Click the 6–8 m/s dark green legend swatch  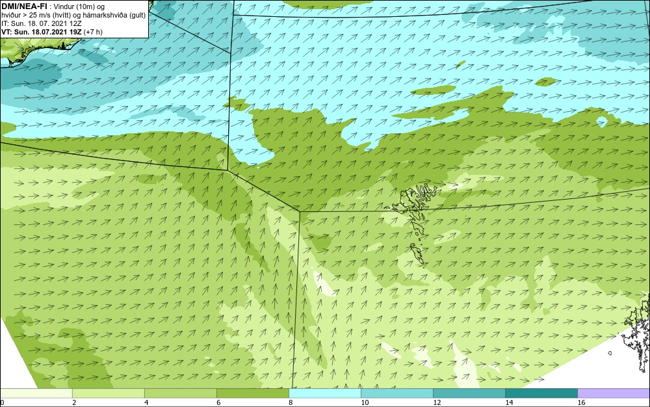[x=252, y=393]
